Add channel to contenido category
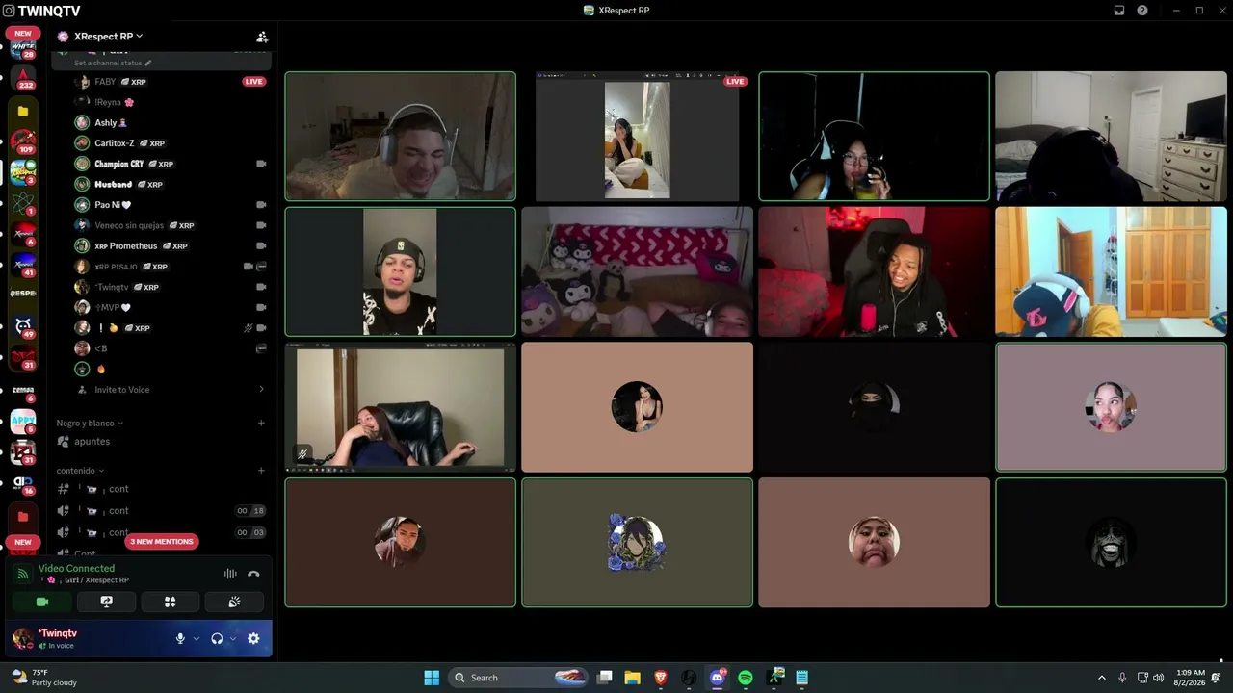This screenshot has width=1233, height=693. click(261, 471)
